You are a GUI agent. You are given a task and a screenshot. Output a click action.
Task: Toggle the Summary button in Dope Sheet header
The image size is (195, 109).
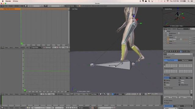(x=48, y=48)
